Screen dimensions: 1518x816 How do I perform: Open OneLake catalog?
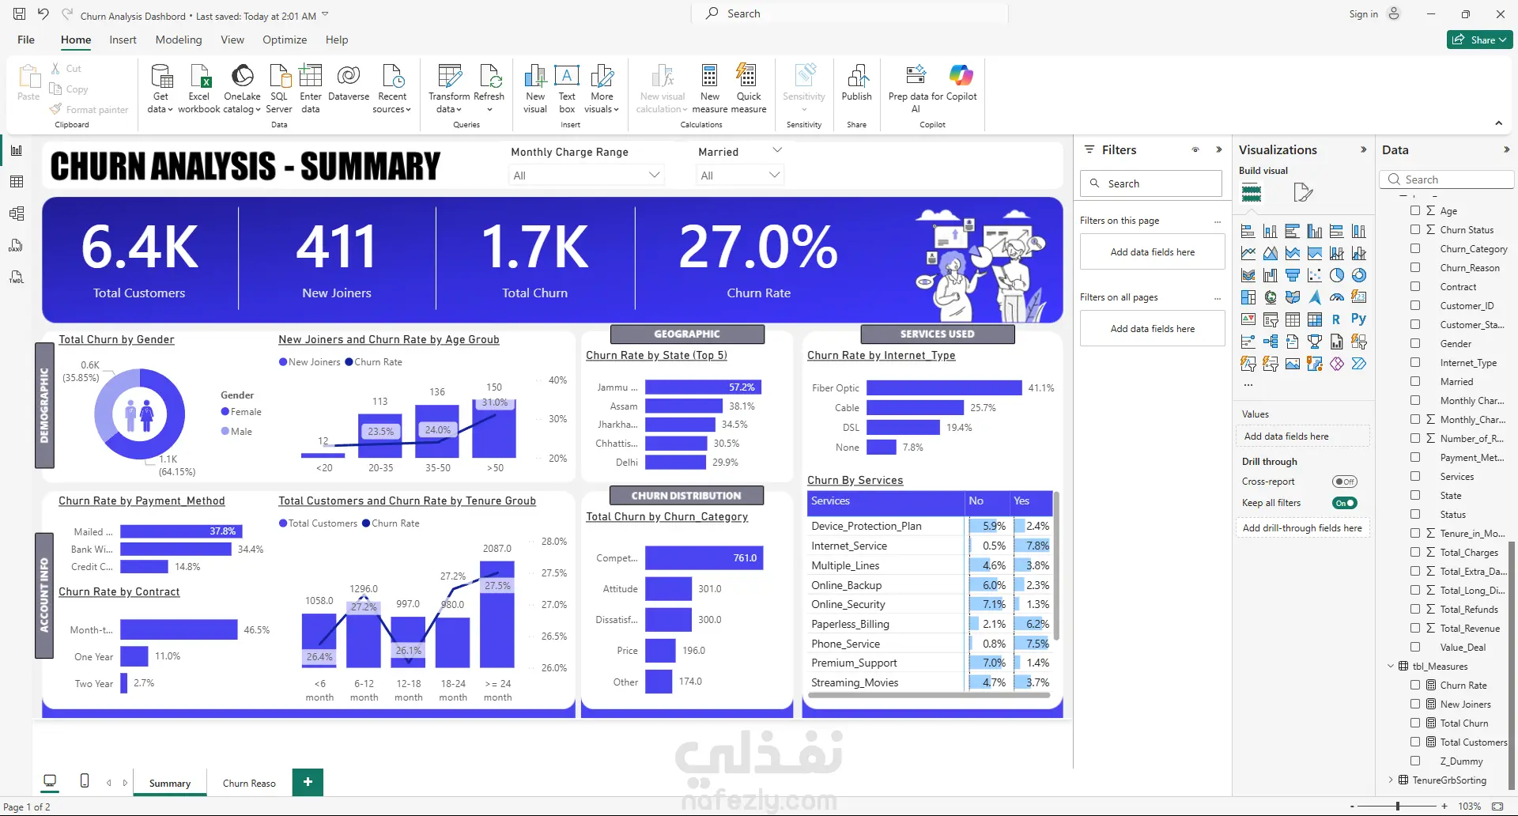[x=242, y=89]
